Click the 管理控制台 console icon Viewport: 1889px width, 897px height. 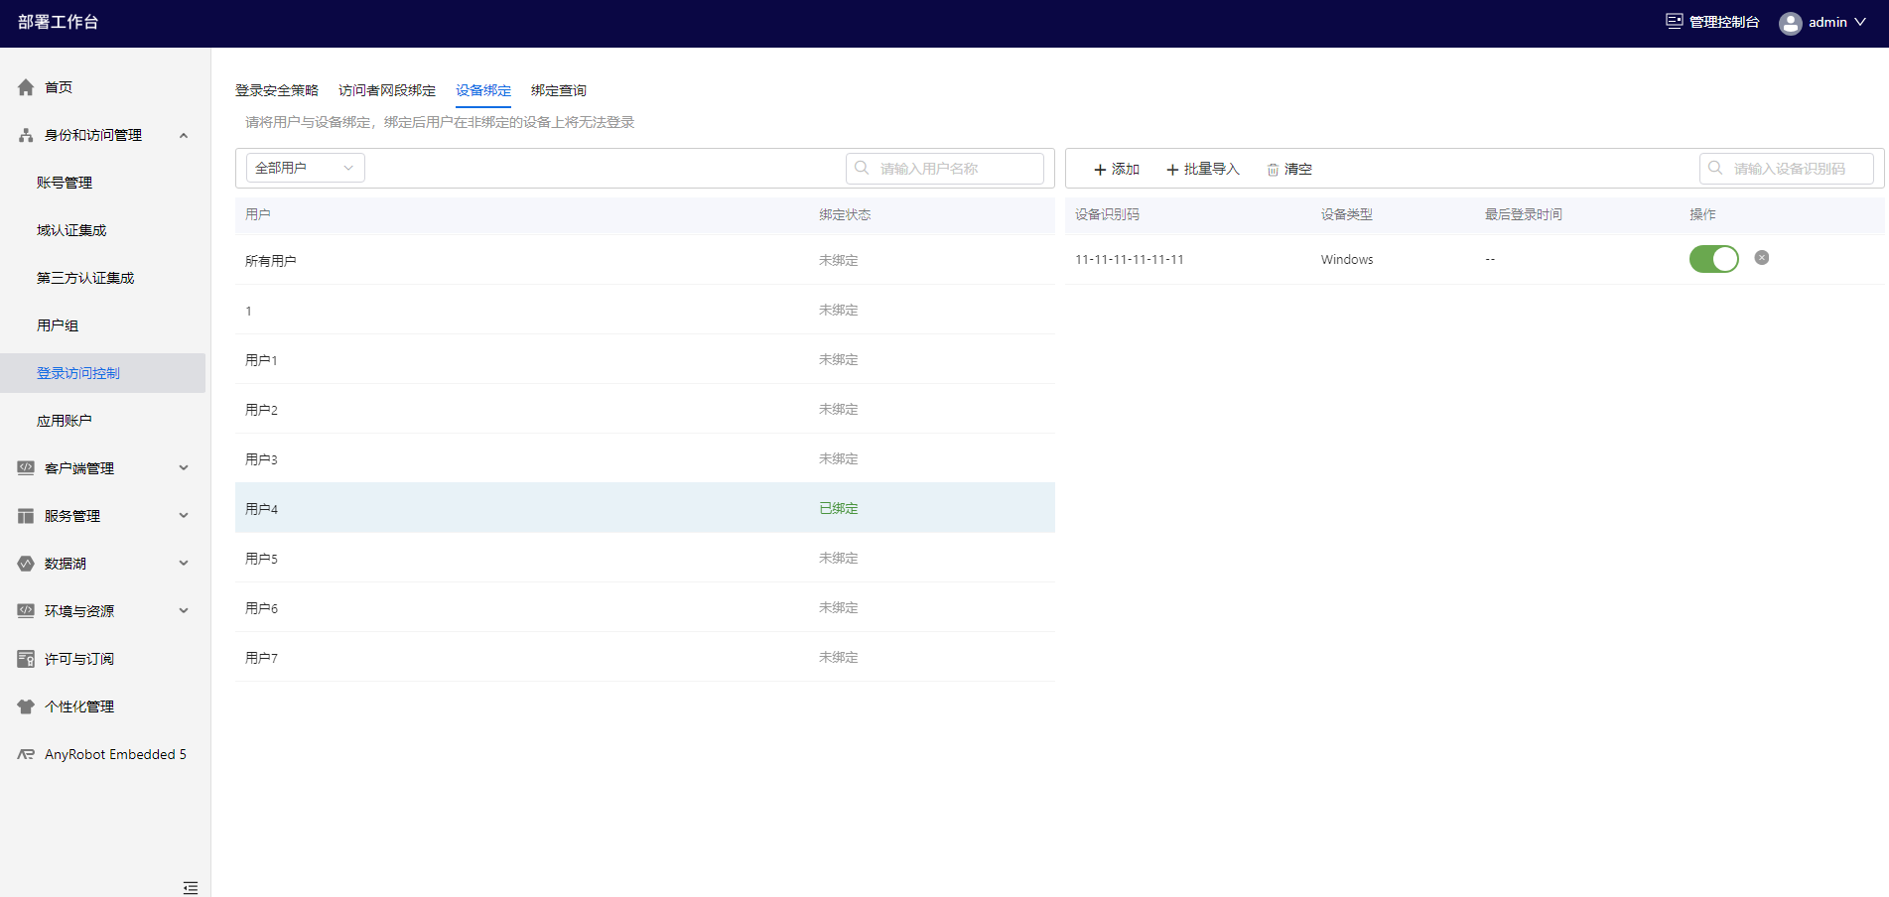(1675, 21)
